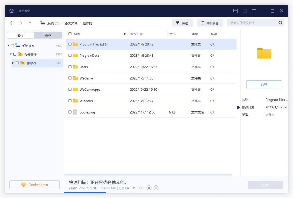
Task: Check the Program Files (x86) row checkbox
Action: pos(70,45)
